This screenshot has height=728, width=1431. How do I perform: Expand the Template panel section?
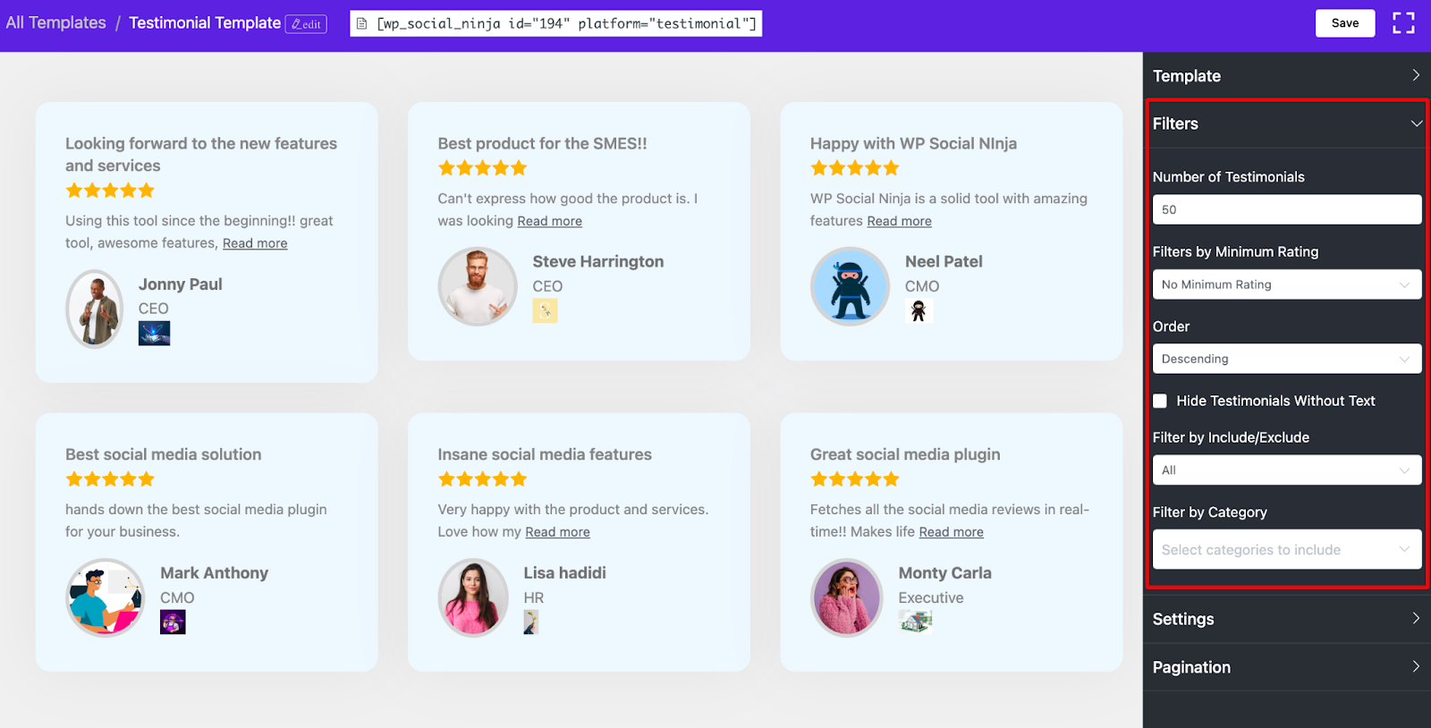click(1287, 76)
